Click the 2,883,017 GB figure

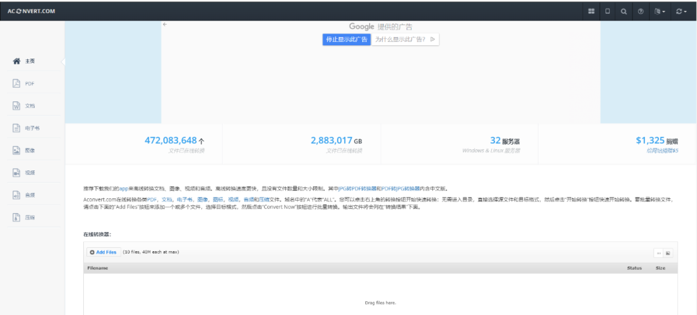pos(332,141)
